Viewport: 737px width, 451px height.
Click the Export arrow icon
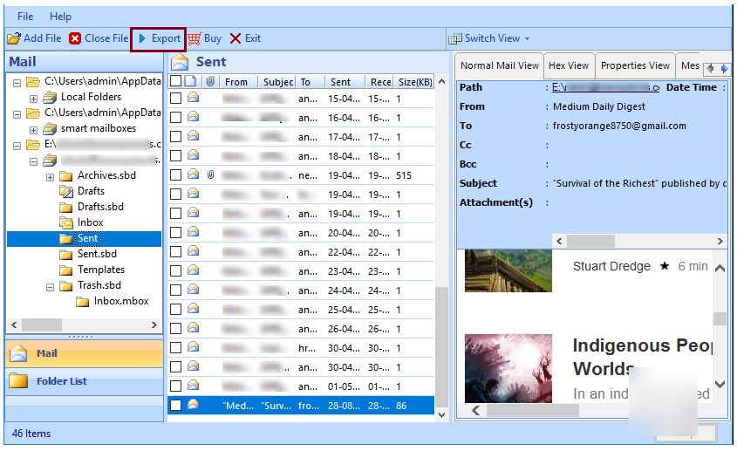point(142,38)
